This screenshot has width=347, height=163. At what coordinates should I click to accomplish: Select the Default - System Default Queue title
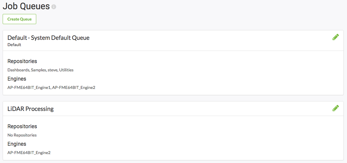(x=48, y=38)
